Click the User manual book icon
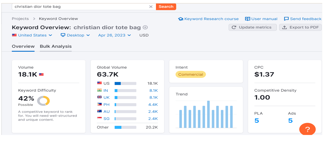This screenshot has width=324, height=147. pyautogui.click(x=248, y=19)
